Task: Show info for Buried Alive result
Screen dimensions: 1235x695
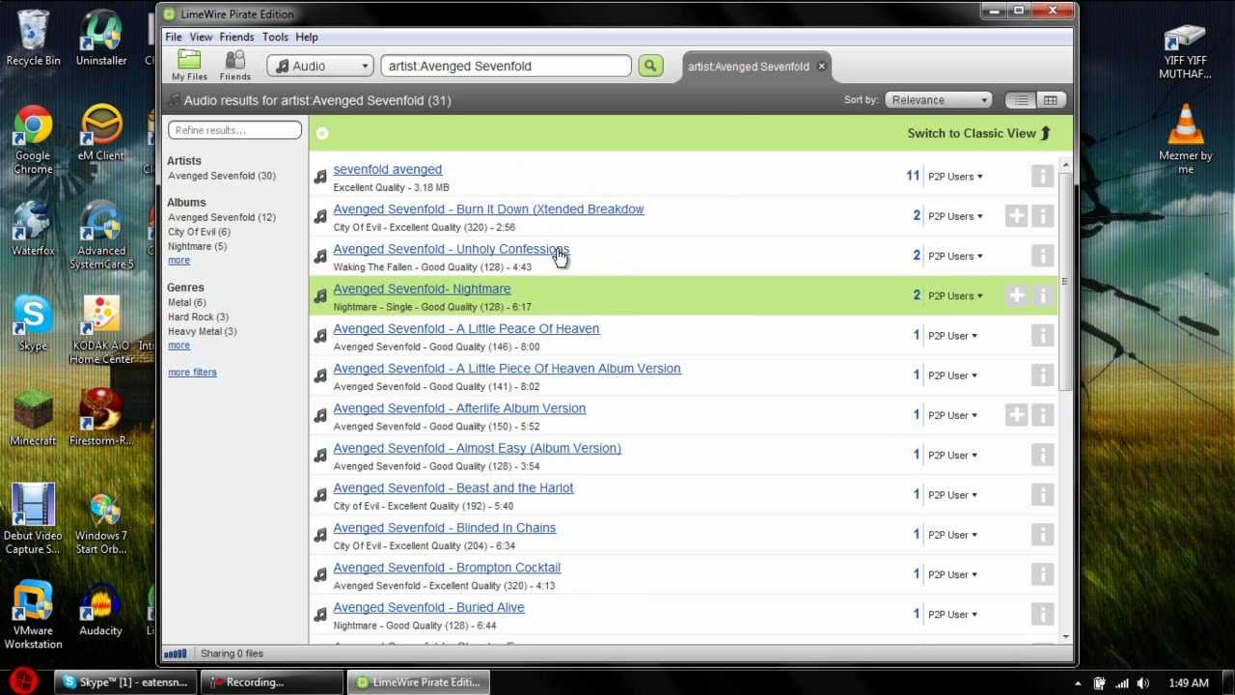Action: pos(1042,614)
